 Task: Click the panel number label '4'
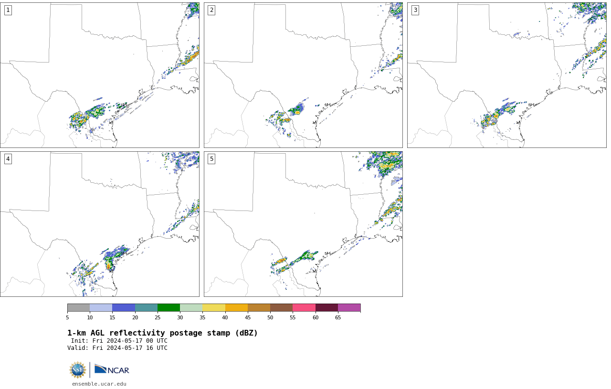pyautogui.click(x=8, y=159)
